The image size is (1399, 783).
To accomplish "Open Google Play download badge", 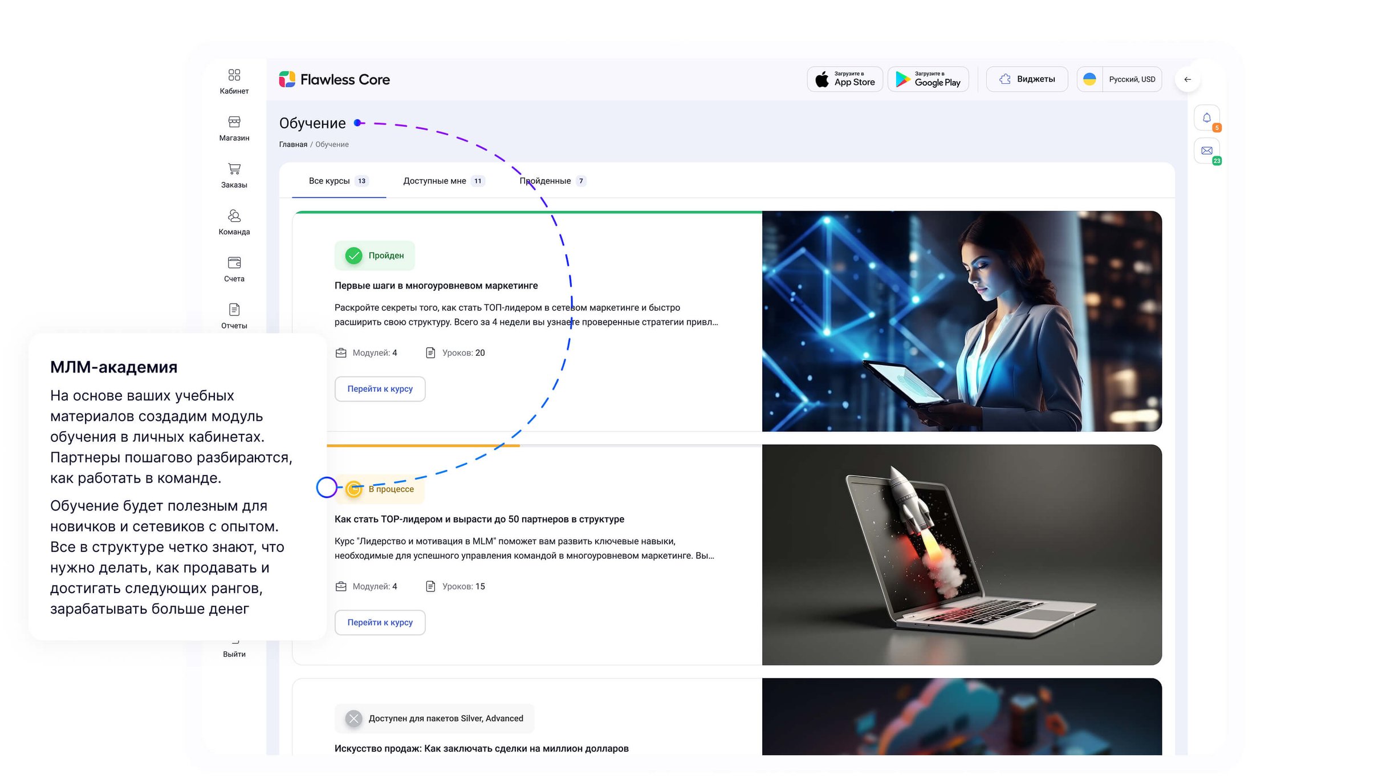I will (928, 79).
